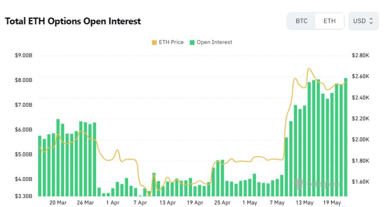Click the $2.80K right axis label
This screenshot has width=384, height=207.
(x=360, y=55)
